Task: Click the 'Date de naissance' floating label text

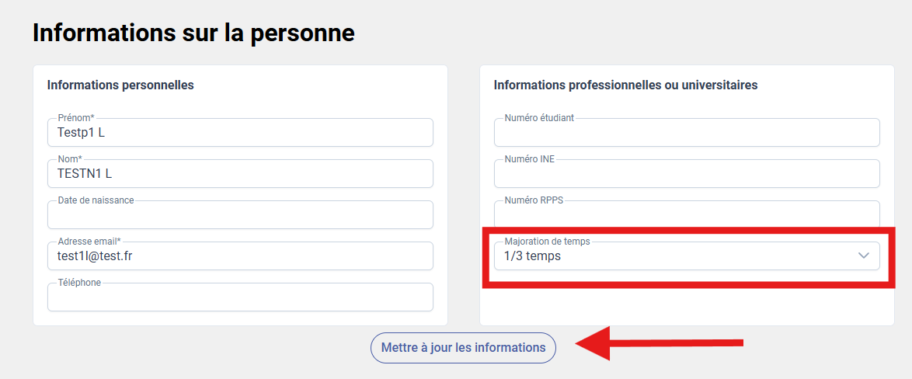Action: [x=96, y=200]
